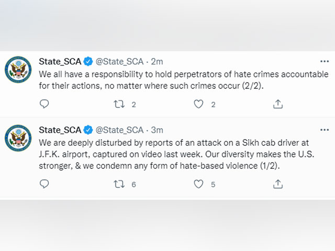The height and width of the screenshot is (251, 335).
Task: Open State_SCA display name on bottom tweet
Action: pyautogui.click(x=60, y=130)
